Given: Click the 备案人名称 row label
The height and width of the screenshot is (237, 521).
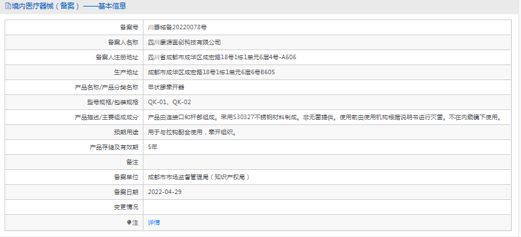Looking at the screenshot, I should [123, 42].
